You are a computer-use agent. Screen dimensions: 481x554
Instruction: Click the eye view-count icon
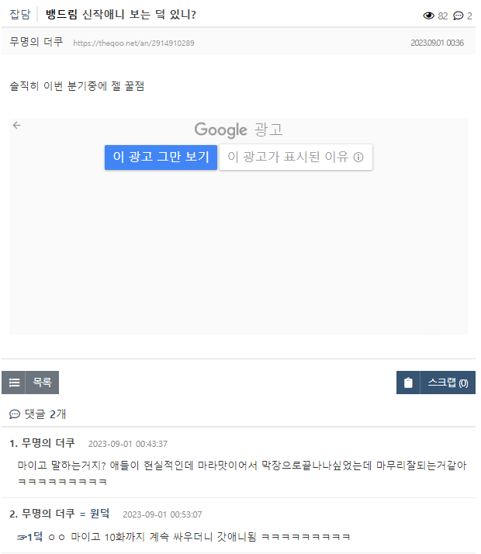pyautogui.click(x=428, y=16)
